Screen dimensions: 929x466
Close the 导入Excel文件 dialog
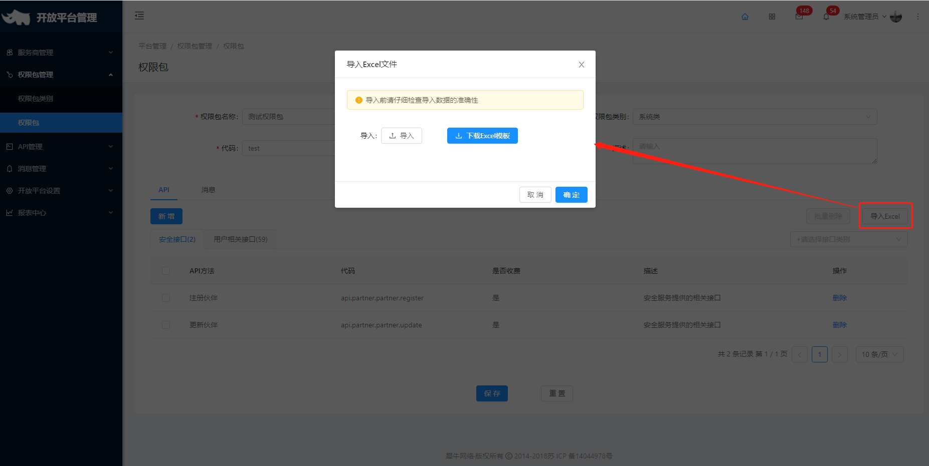(582, 65)
